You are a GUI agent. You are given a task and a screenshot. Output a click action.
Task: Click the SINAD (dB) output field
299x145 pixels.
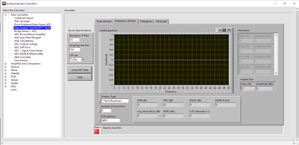[x=199, y=105]
